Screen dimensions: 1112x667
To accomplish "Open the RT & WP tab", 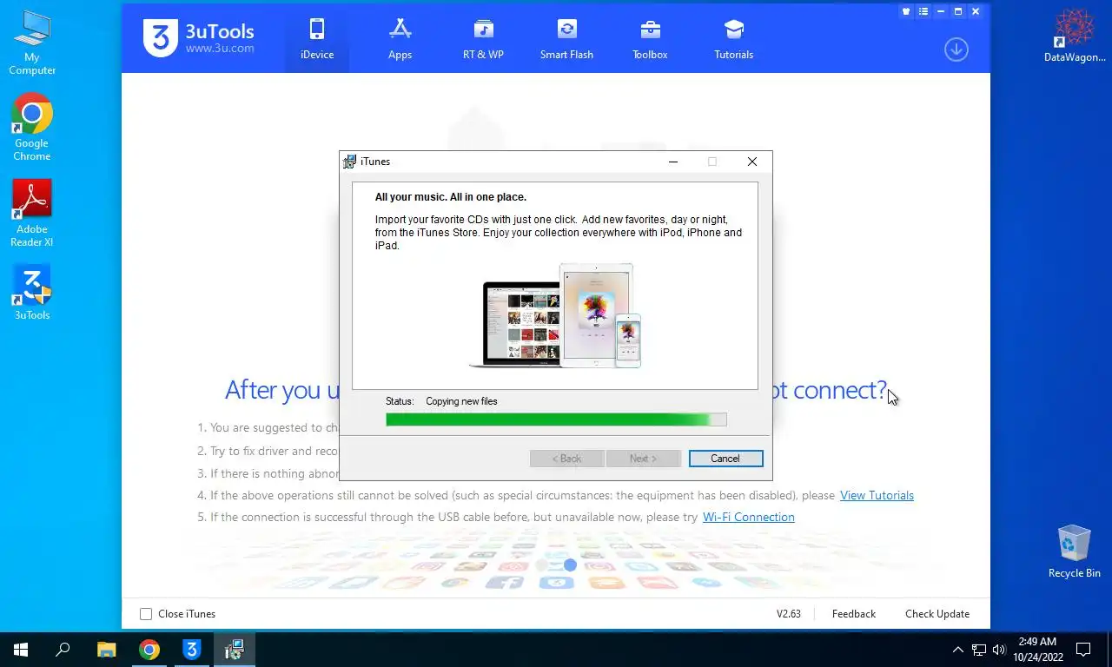I will coord(483,39).
